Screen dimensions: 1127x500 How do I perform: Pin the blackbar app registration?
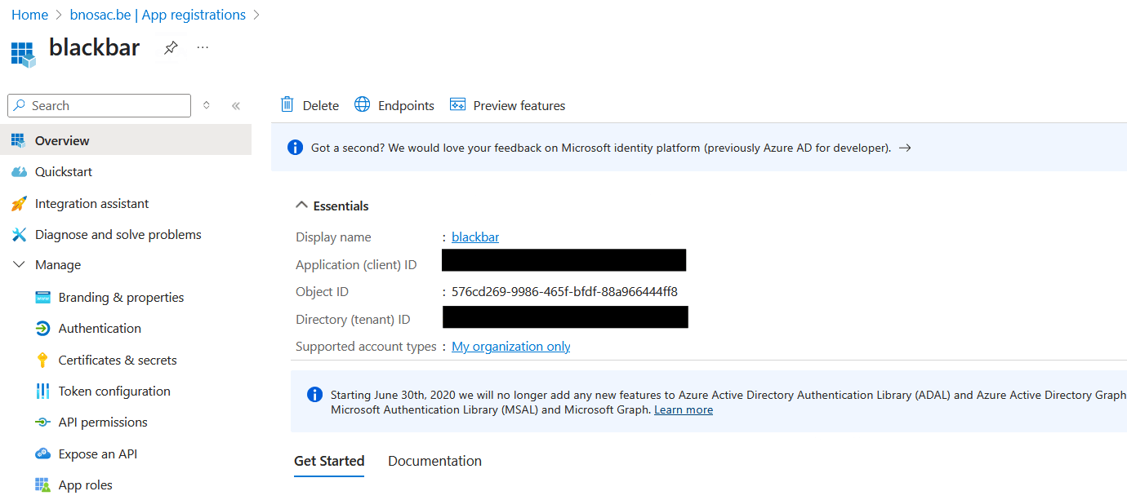tap(170, 48)
